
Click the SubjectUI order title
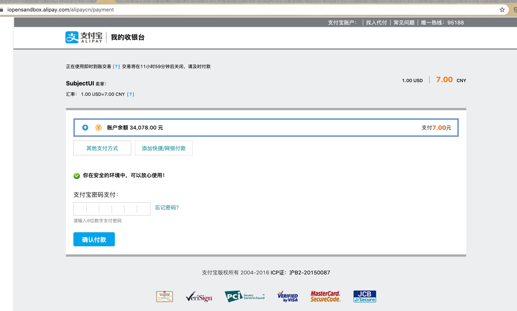pyautogui.click(x=80, y=83)
